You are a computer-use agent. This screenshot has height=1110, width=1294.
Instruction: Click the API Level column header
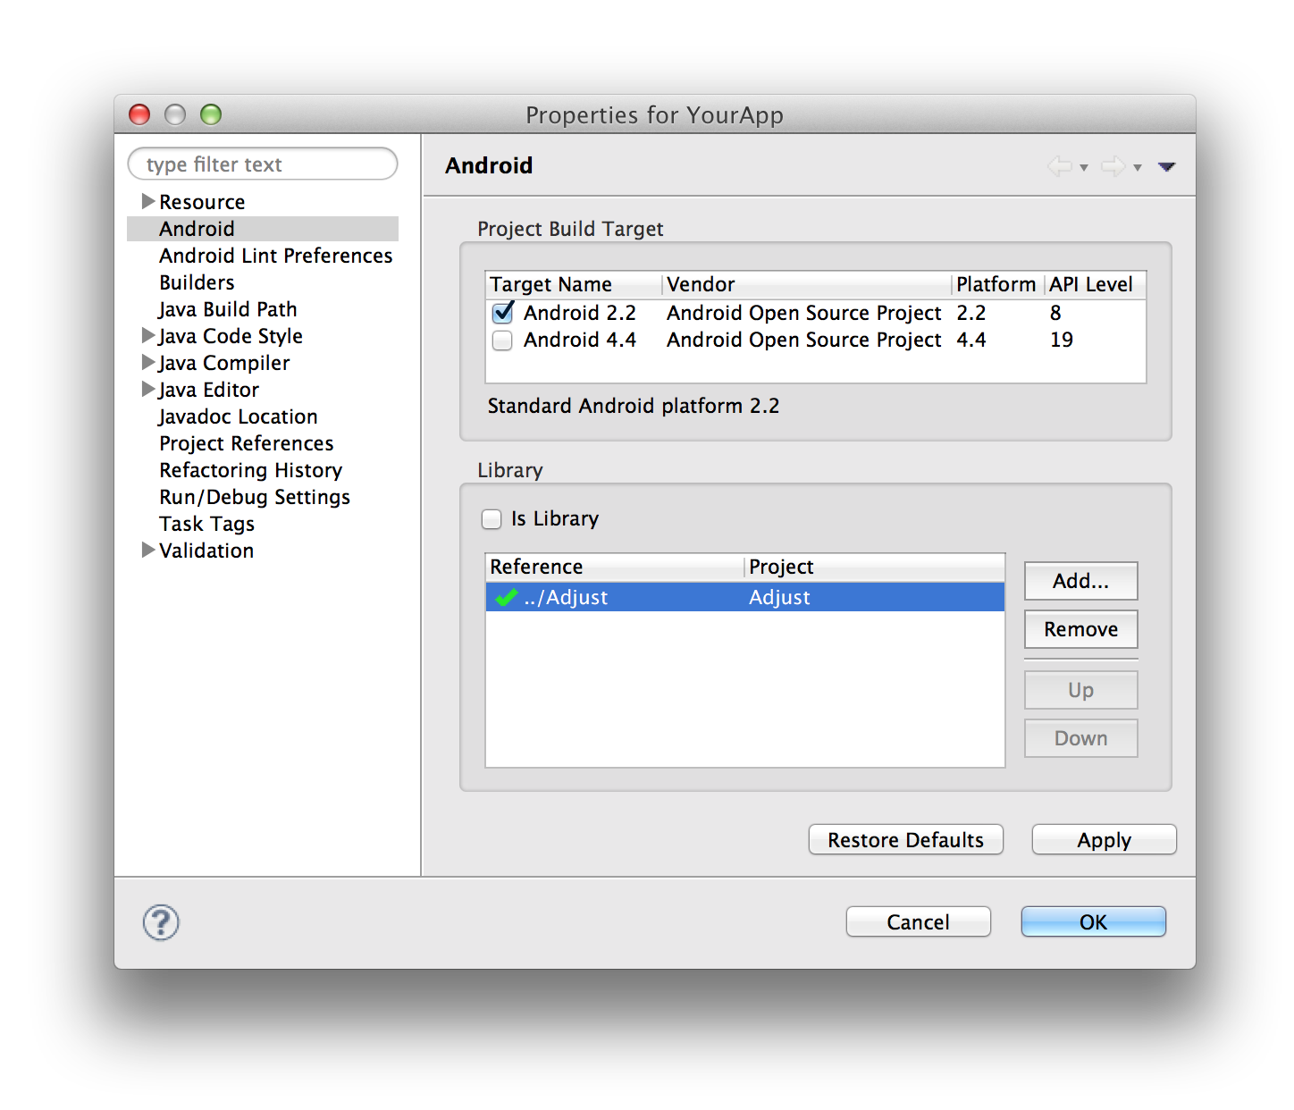(x=1095, y=285)
